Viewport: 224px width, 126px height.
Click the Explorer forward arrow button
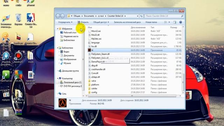tap(62, 16)
